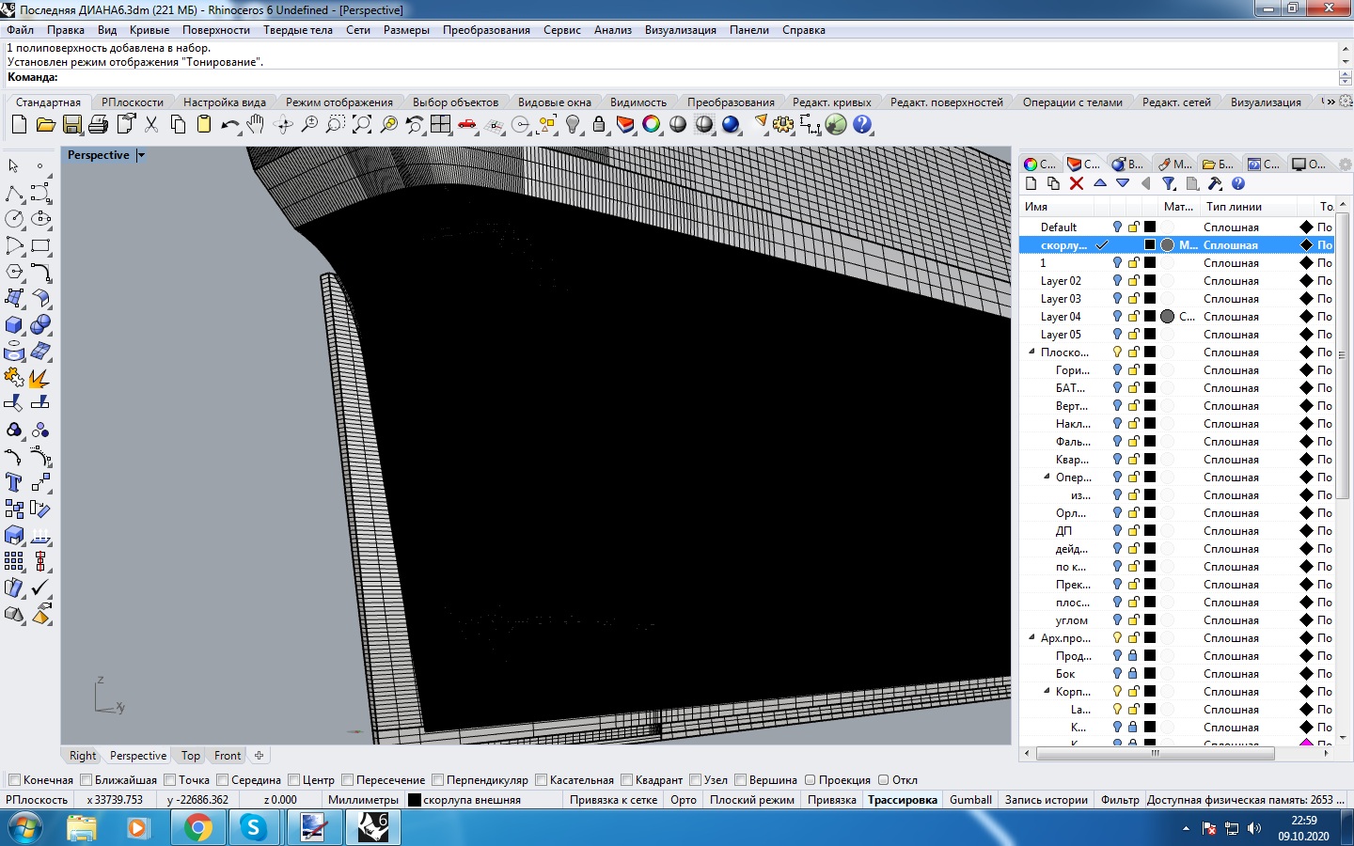The width and height of the screenshot is (1354, 846).
Task: Change the color swatch of Default layer
Action: [1149, 227]
